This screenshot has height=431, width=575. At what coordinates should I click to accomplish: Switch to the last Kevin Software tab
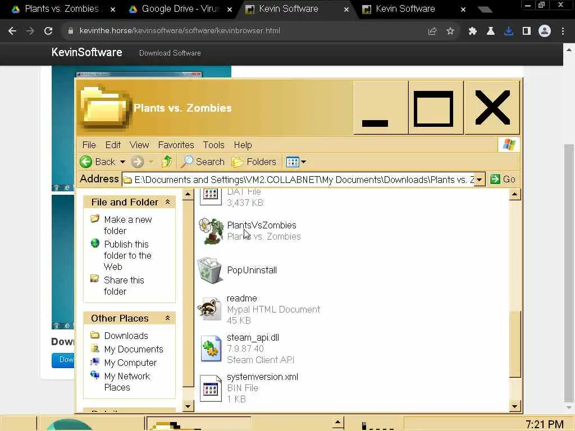405,9
